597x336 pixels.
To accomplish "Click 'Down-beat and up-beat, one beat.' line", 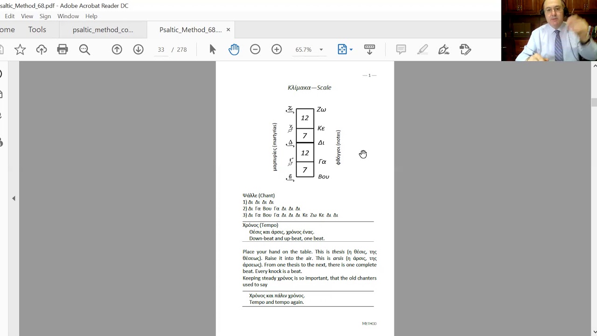I will point(287,238).
